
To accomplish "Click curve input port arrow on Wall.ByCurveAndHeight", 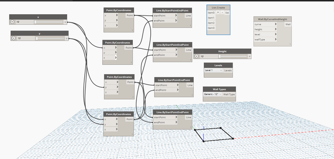I will point(276,24).
